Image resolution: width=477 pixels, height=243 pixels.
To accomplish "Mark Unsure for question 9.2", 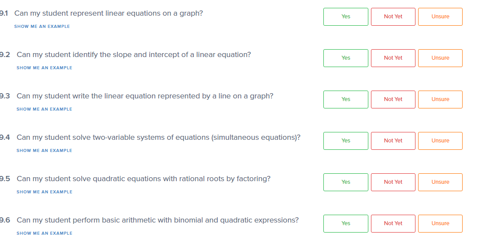I will point(440,58).
